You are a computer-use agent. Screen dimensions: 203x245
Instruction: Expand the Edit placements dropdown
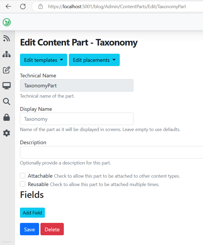94,60
